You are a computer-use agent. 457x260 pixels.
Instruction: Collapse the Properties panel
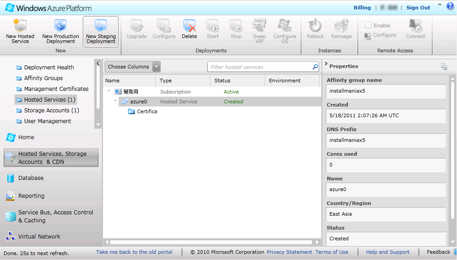pyautogui.click(x=326, y=64)
